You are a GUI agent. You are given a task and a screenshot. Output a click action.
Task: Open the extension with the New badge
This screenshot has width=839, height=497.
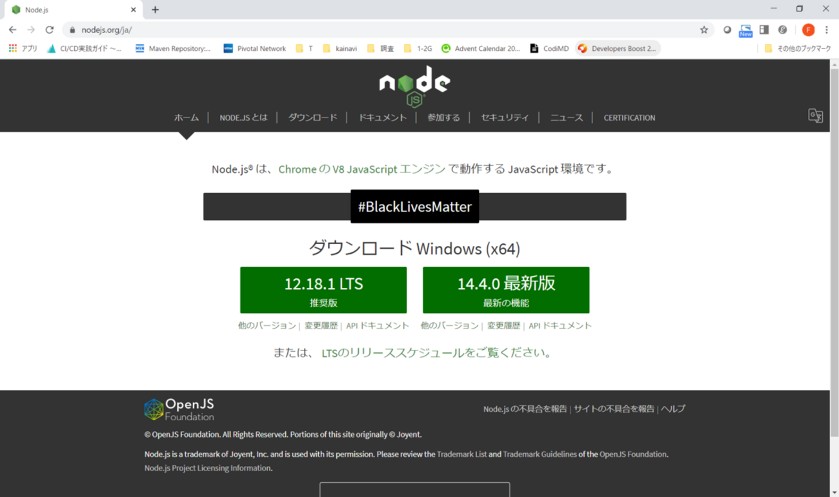(x=745, y=30)
